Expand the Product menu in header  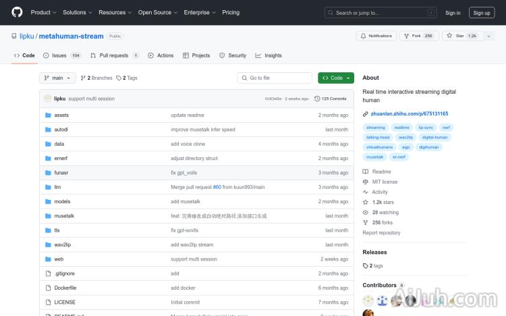[43, 12]
